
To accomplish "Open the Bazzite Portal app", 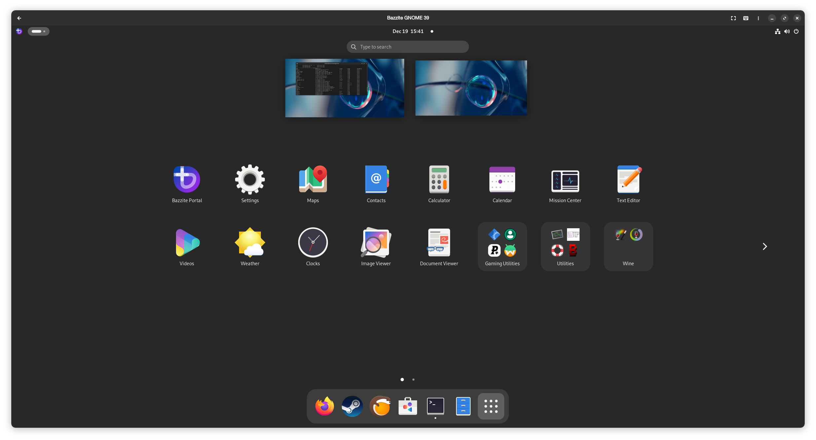I will pos(187,180).
